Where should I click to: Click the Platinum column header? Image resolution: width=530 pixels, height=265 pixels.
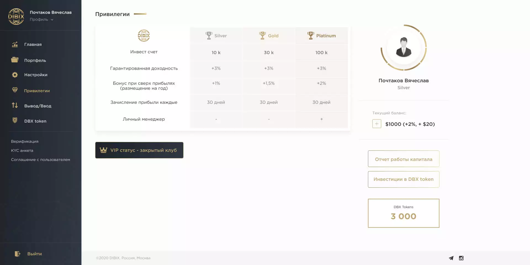[x=322, y=36]
